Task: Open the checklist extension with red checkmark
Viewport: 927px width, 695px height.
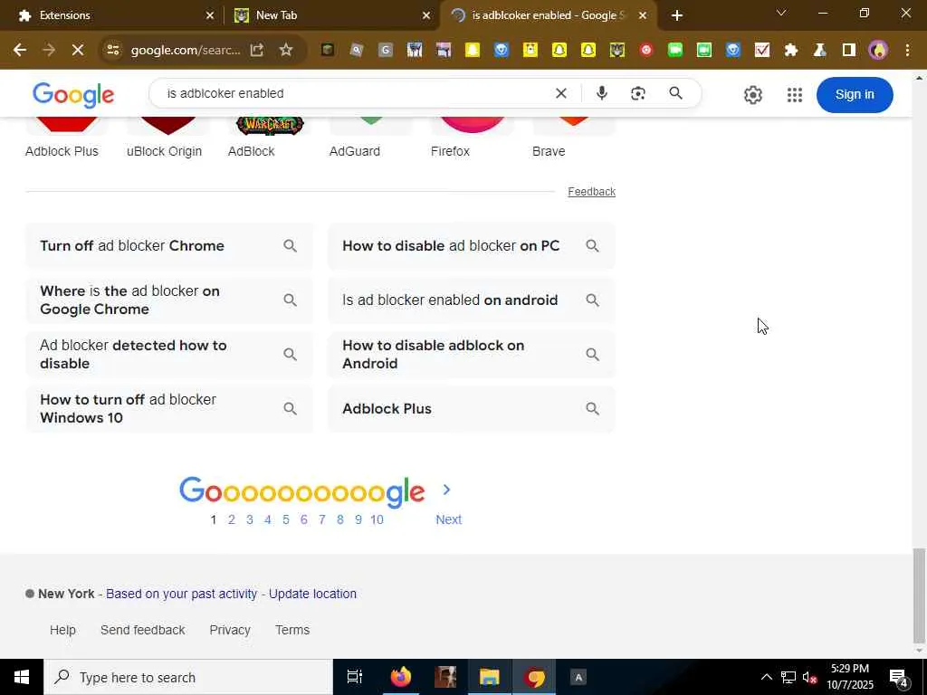Action: pyautogui.click(x=762, y=51)
